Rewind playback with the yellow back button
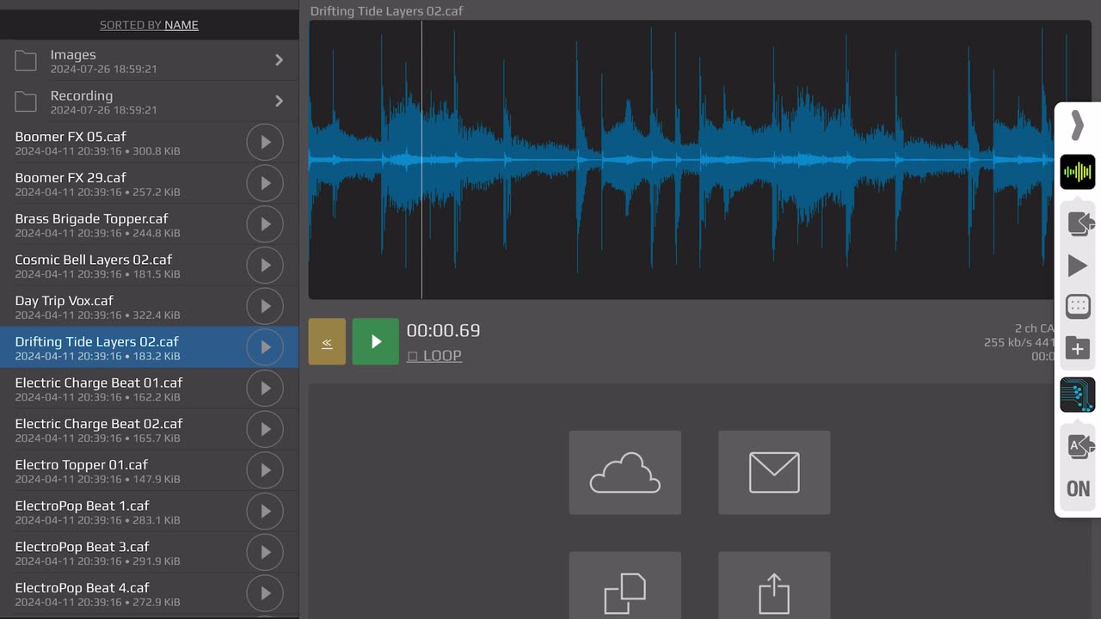 pyautogui.click(x=327, y=341)
